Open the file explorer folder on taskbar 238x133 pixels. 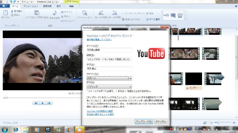(x=26, y=130)
